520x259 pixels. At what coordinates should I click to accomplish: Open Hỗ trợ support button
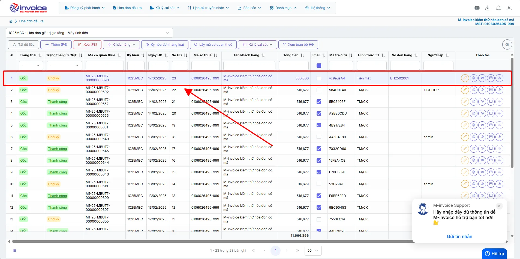494,254
